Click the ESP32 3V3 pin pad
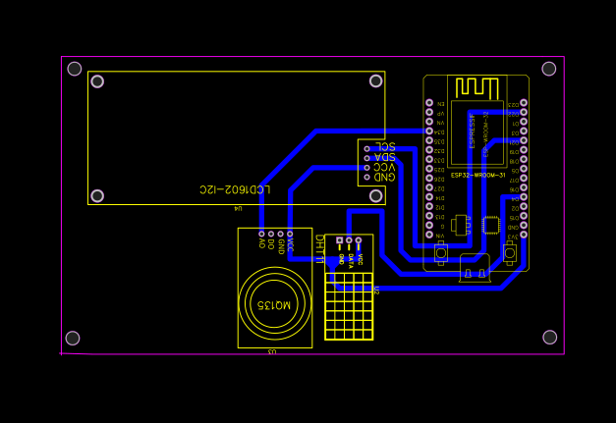The width and height of the screenshot is (616, 423). 524,235
